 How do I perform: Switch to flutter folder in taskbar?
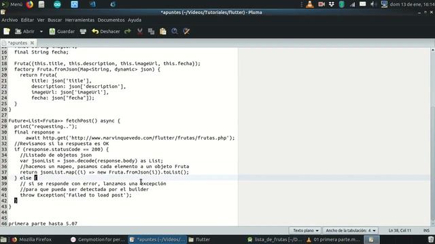199,239
